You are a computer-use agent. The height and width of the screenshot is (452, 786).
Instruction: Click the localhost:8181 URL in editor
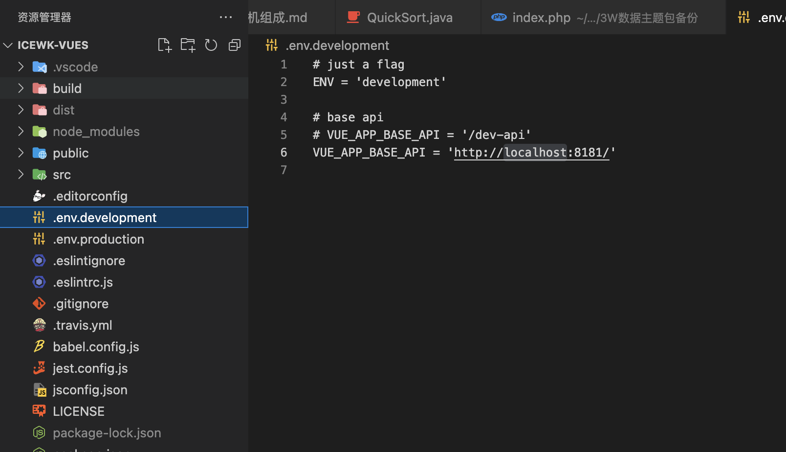pos(531,153)
